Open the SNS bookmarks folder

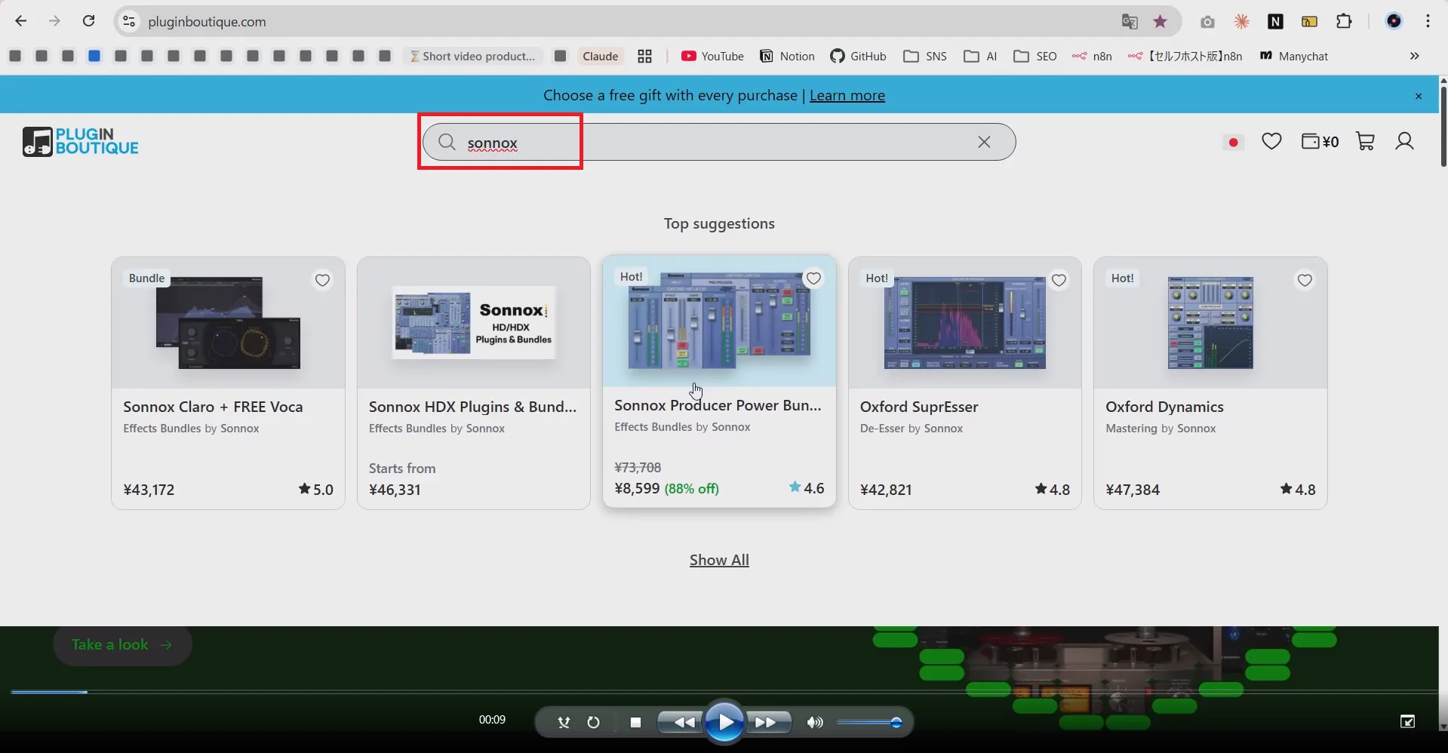tap(925, 56)
